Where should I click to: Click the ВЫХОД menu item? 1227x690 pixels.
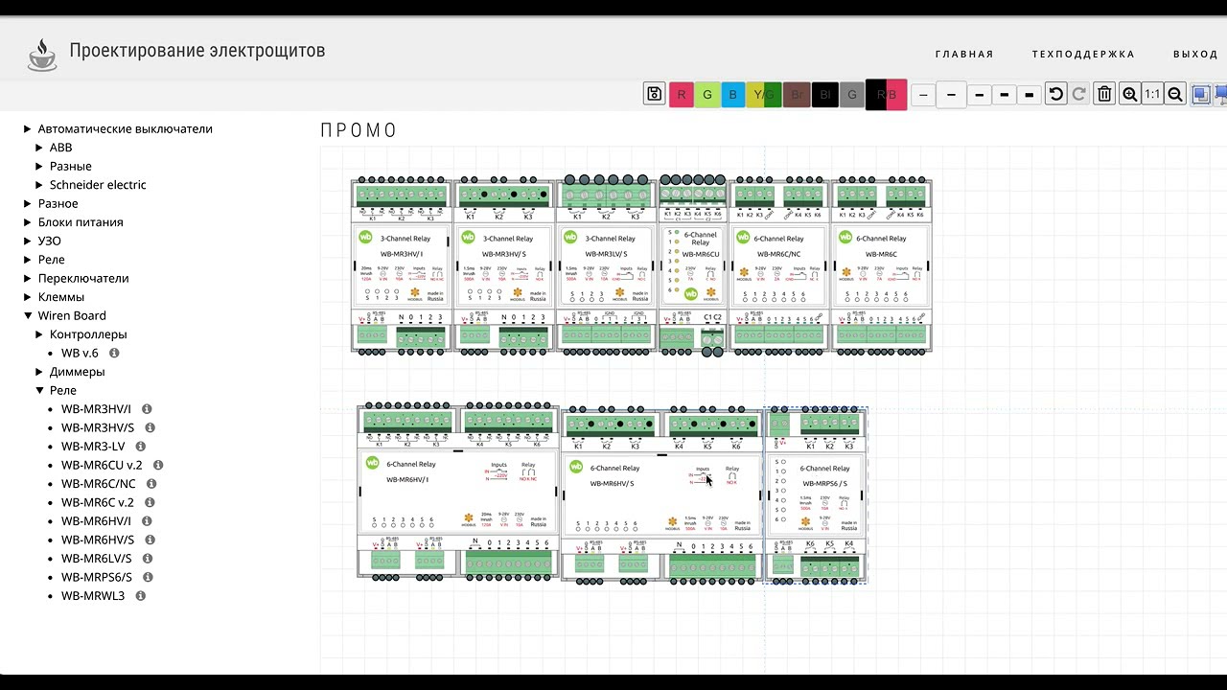point(1195,55)
